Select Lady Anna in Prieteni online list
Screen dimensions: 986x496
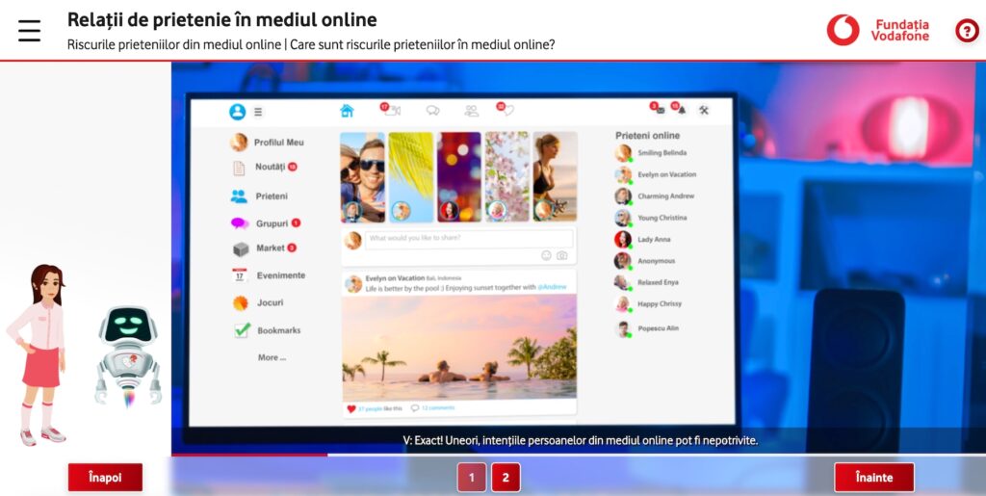[x=654, y=240]
